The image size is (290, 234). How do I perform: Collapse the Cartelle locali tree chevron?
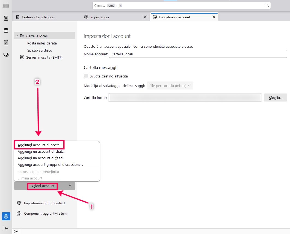click(17, 36)
